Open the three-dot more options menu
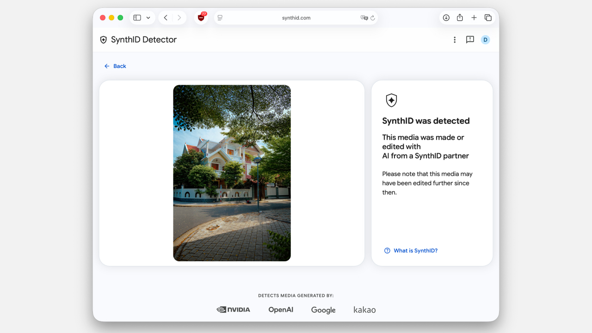592x333 pixels. 455,40
